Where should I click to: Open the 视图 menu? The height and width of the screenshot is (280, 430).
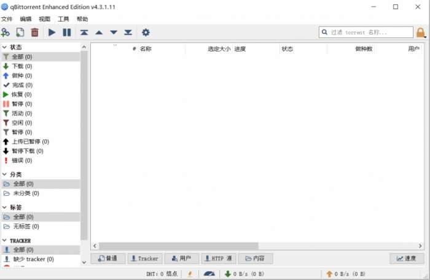(x=45, y=19)
